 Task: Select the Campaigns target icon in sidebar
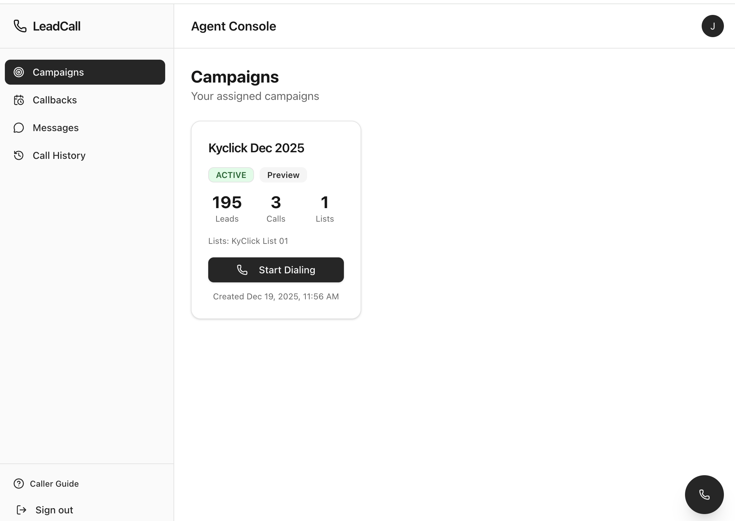tap(19, 72)
